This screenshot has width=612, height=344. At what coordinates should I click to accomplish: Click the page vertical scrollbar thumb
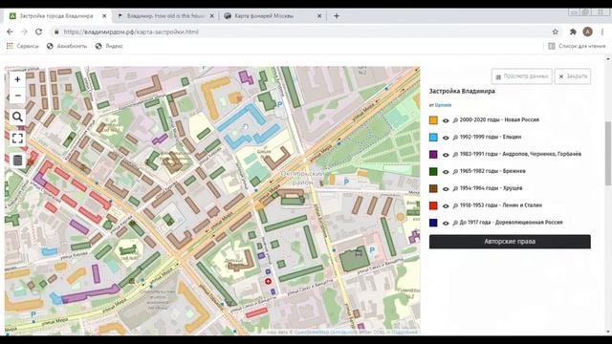[x=608, y=153]
